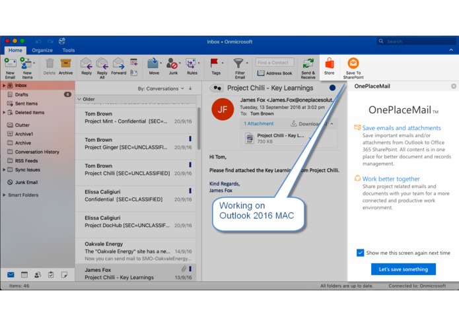Click the New Items icon
Viewport: 459px width, 326px height.
[26, 63]
